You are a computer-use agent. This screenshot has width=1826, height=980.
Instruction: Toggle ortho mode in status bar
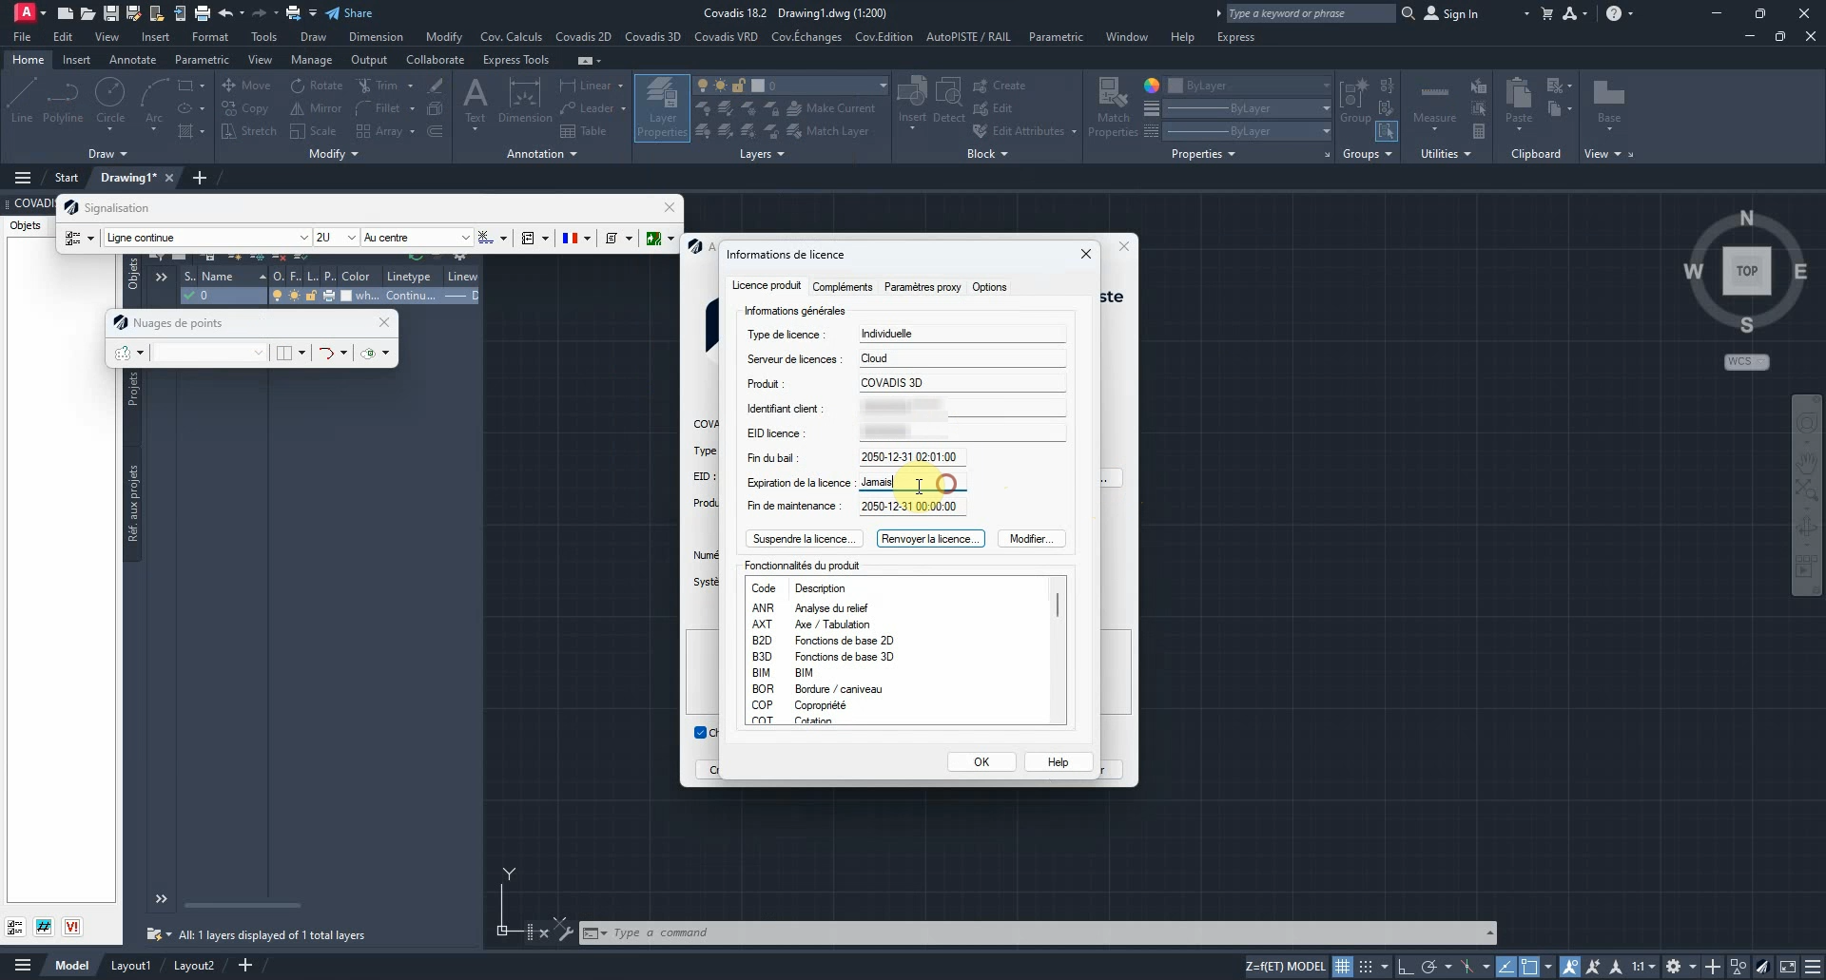1406,967
